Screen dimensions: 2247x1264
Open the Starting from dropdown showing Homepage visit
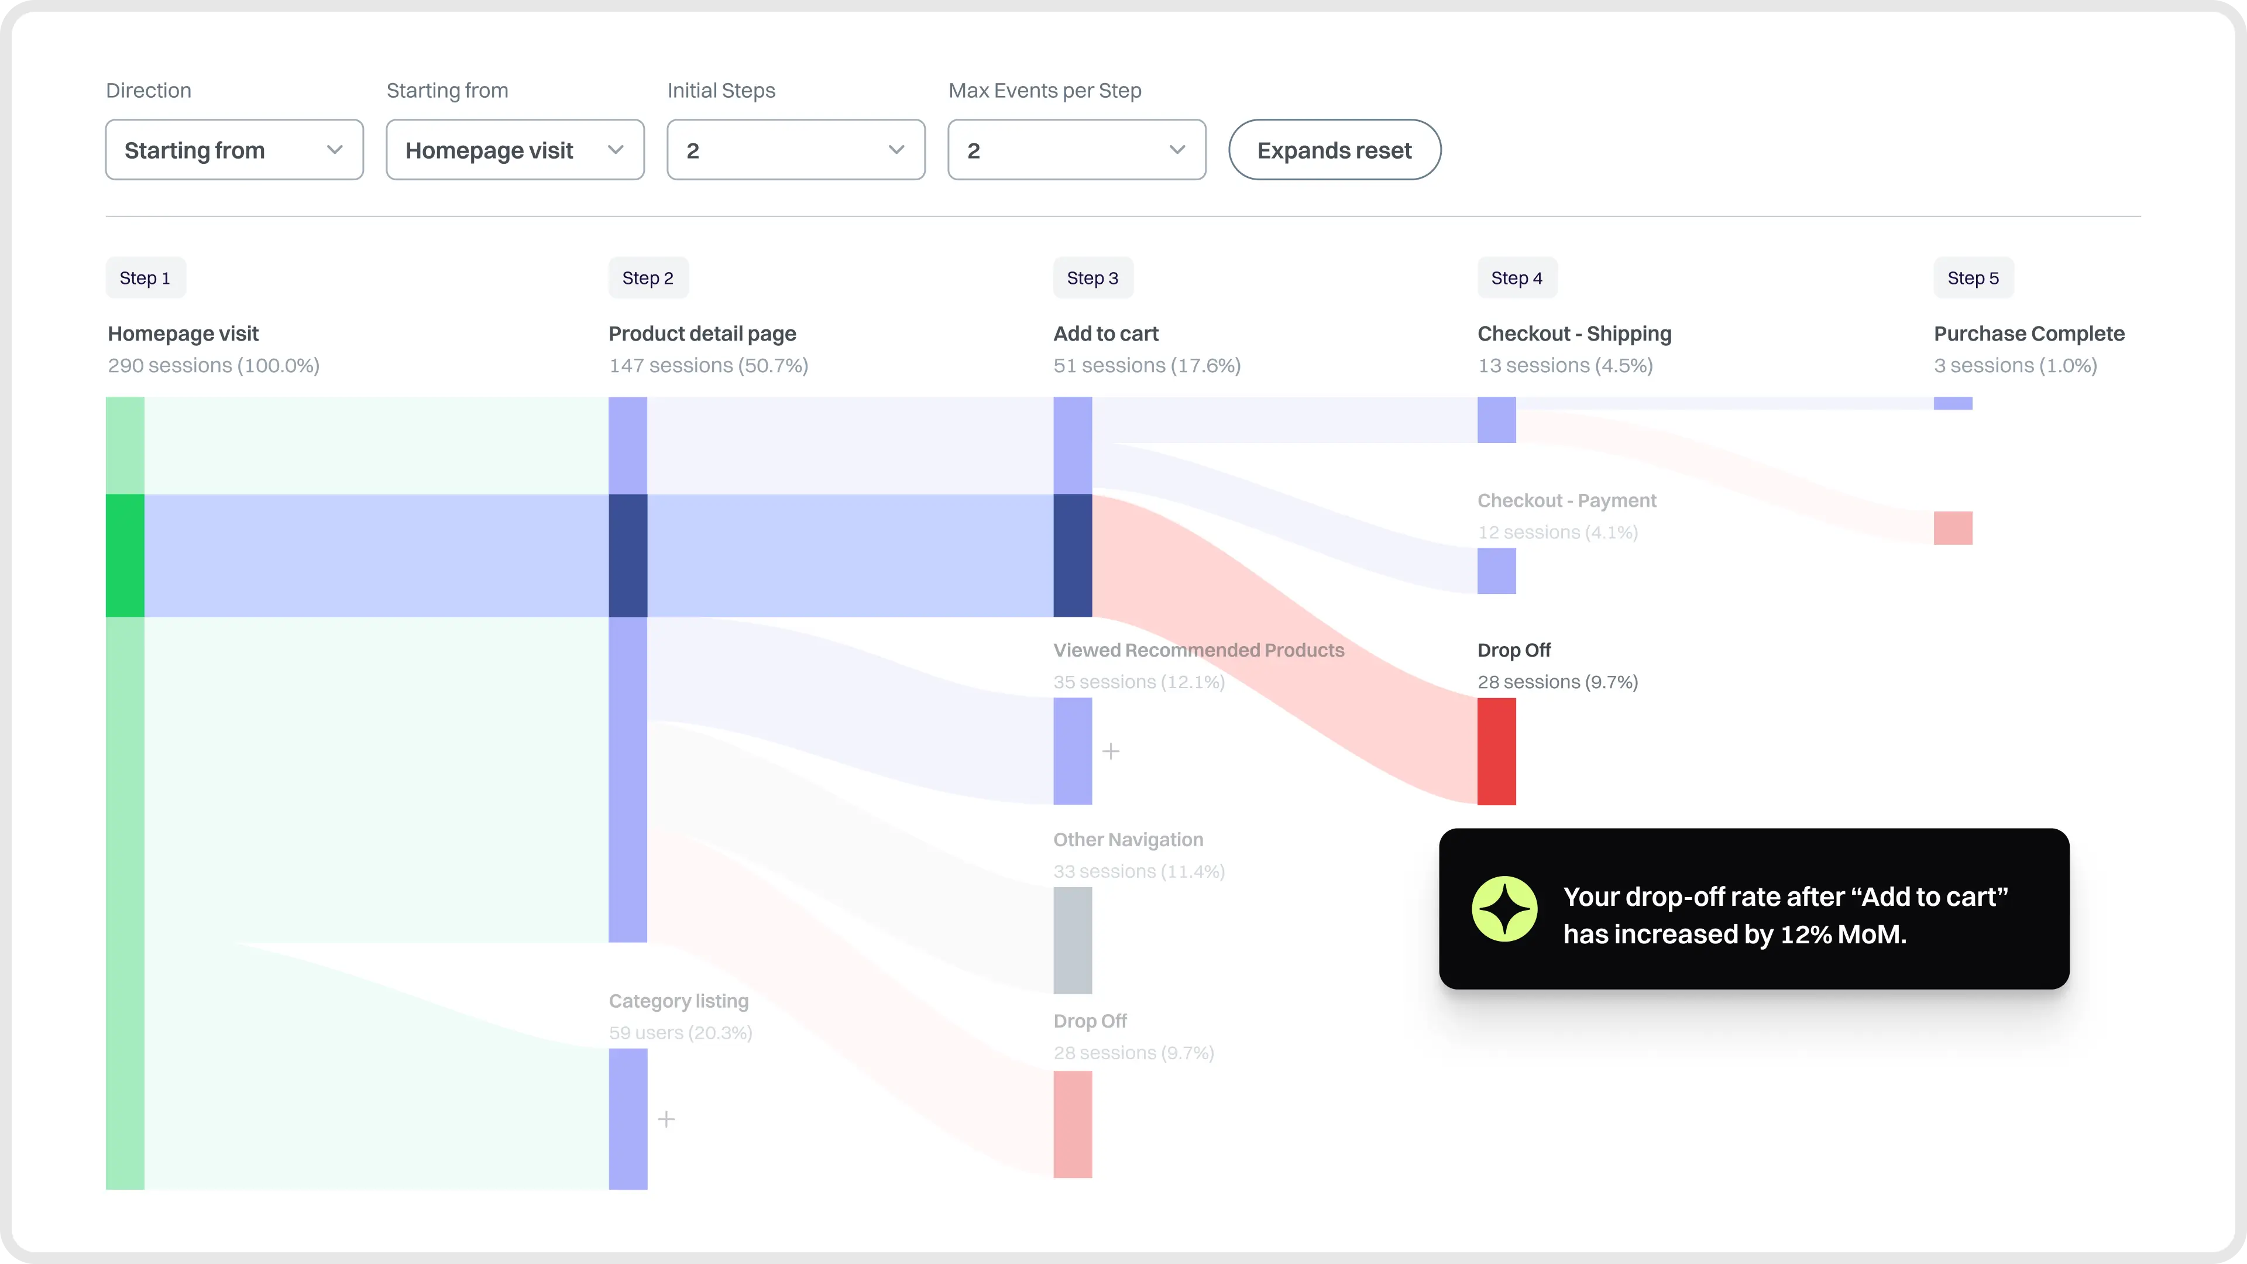[x=515, y=149]
